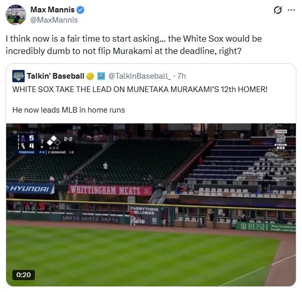Open the Max Mannis display name link
302x292 pixels.
click(52, 10)
